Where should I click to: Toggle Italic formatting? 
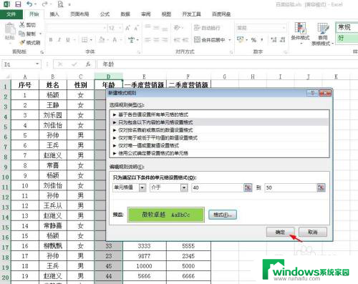coord(59,40)
